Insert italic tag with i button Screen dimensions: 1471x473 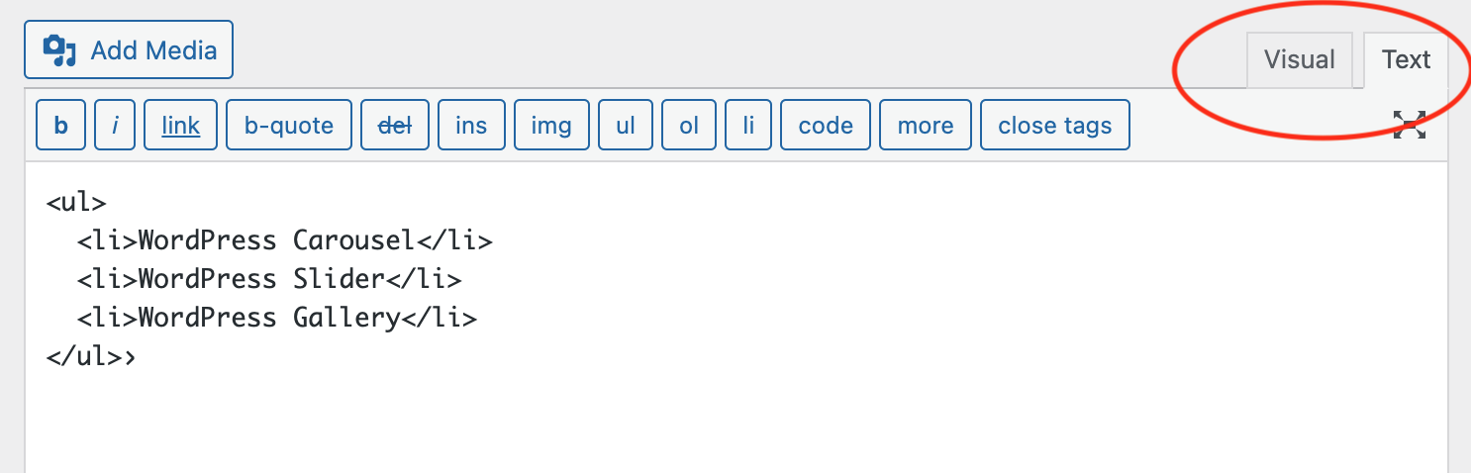coord(115,126)
